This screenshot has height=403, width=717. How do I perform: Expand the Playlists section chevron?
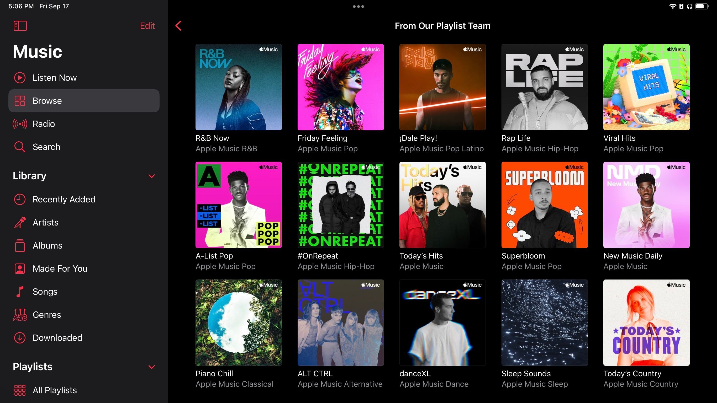(152, 367)
